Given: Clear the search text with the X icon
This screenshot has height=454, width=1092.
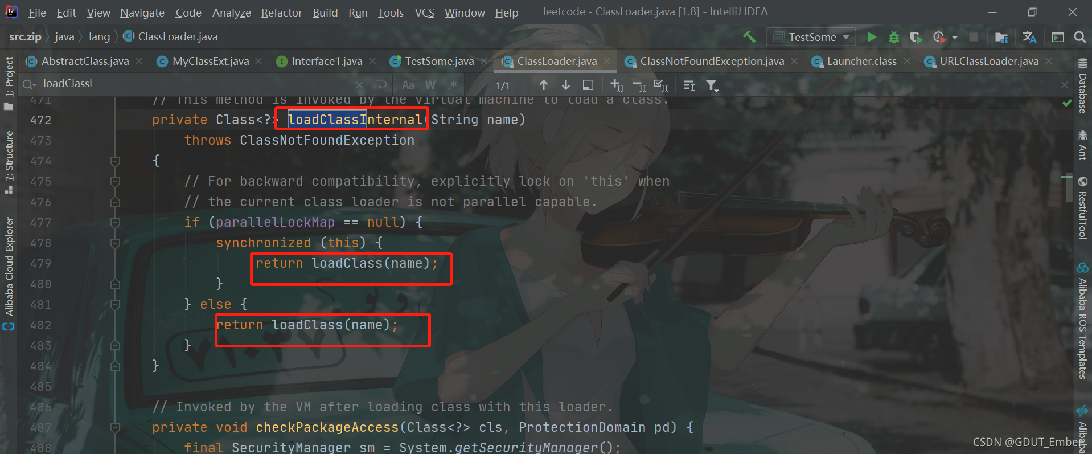Looking at the screenshot, I should (x=359, y=85).
